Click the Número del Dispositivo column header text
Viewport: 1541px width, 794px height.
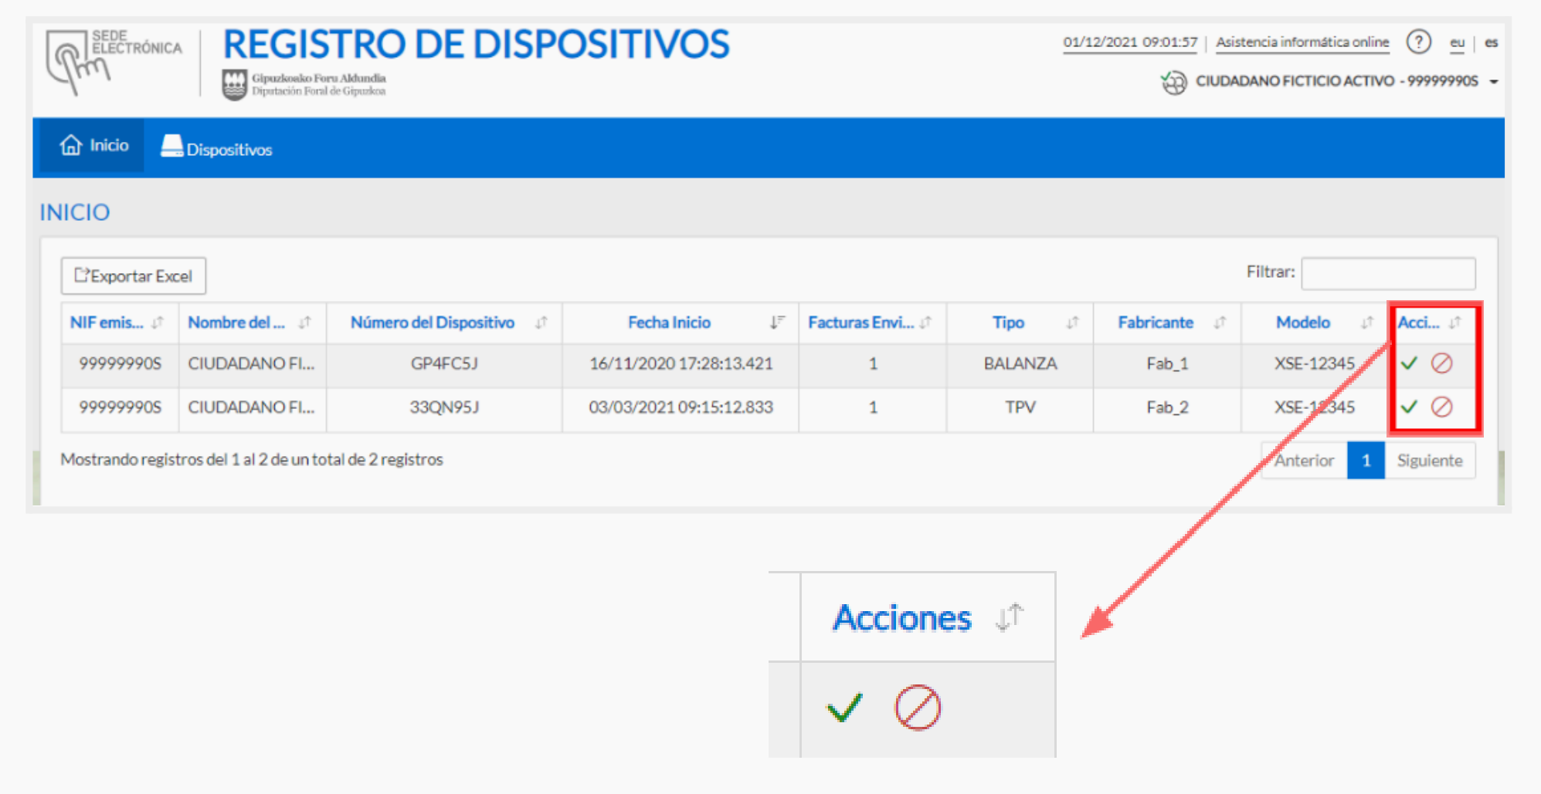coord(433,323)
